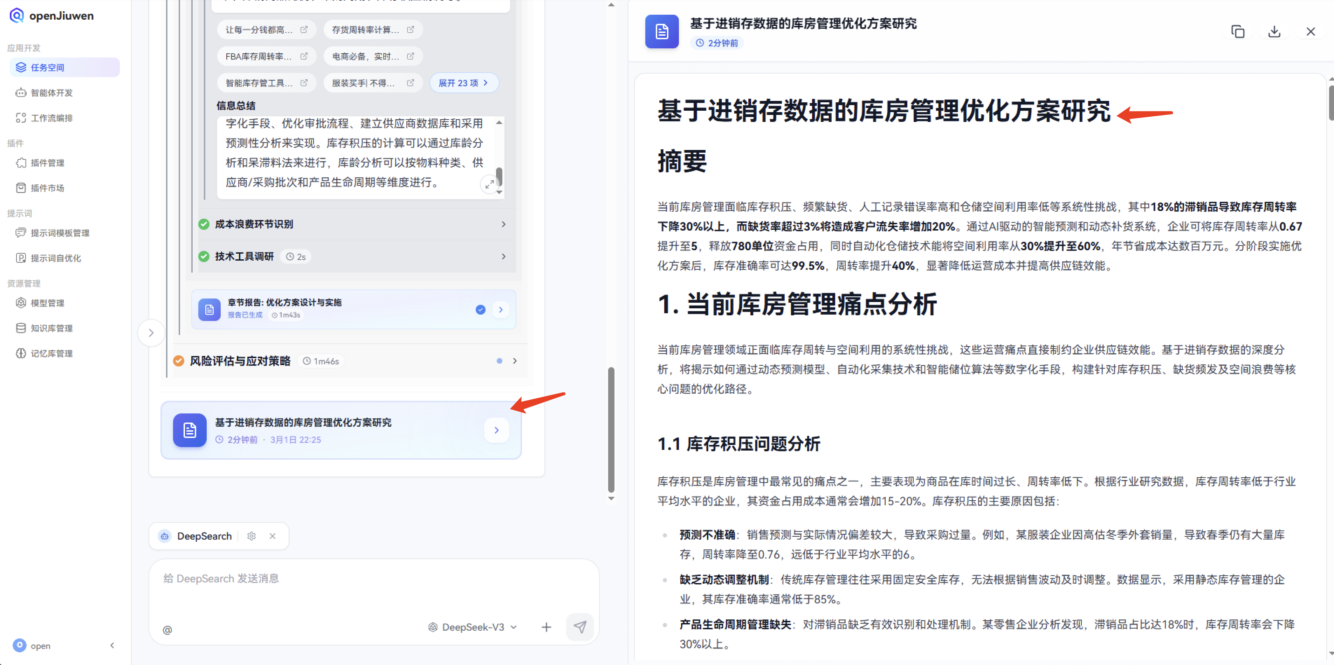
Task: Send the message with the paper plane icon
Action: click(580, 627)
